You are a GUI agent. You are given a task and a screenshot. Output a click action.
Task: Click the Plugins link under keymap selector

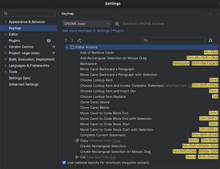pyautogui.click(x=118, y=31)
